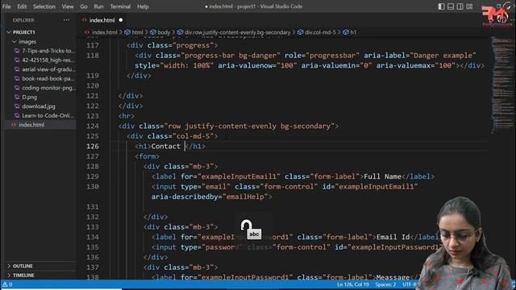This screenshot has width=516, height=290.
Task: Open the Edit menu
Action: coord(22,6)
